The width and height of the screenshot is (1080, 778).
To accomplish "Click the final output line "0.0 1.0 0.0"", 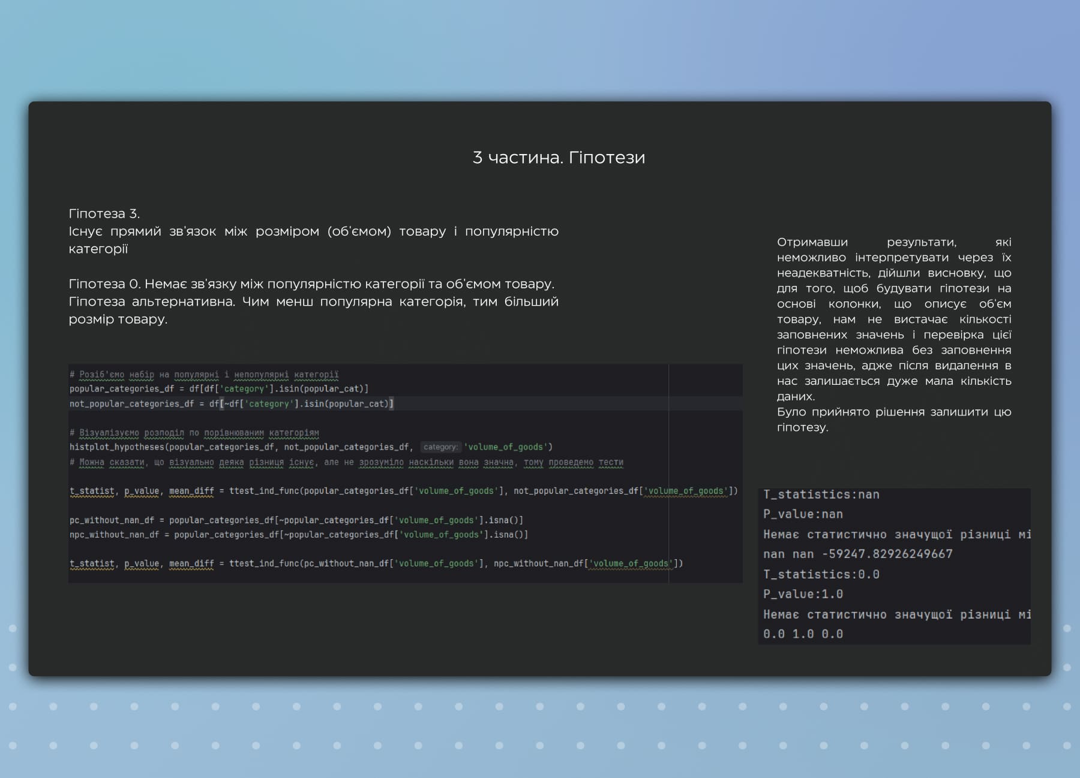I will (803, 634).
